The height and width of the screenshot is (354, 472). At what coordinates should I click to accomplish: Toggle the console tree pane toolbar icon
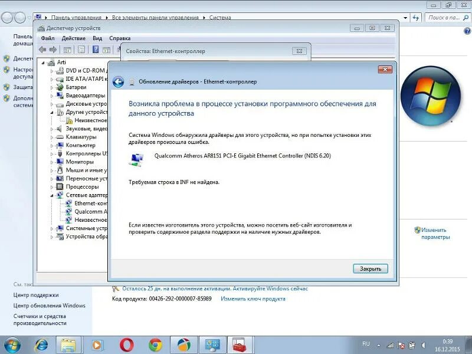tap(67, 50)
